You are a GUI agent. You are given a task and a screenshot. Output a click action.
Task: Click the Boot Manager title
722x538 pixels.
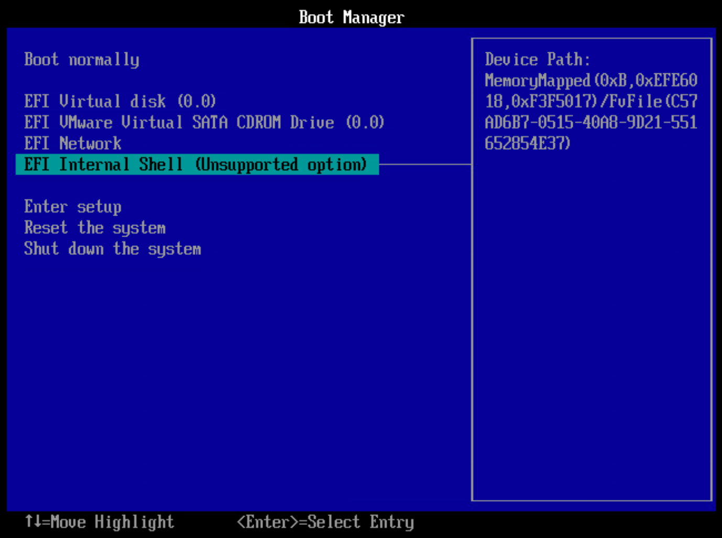click(352, 17)
